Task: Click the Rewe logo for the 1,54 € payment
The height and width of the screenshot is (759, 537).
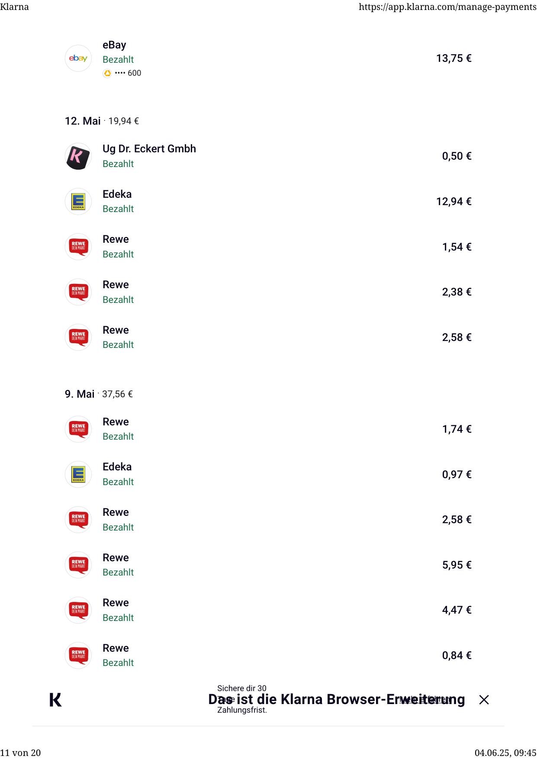Action: tap(78, 247)
